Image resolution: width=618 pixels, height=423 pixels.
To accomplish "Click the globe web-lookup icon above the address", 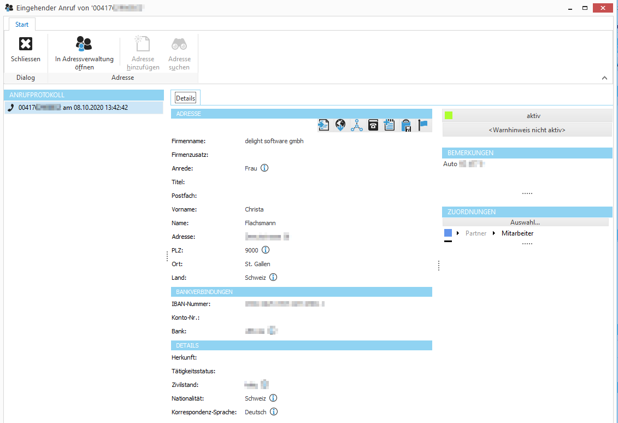I will point(340,125).
